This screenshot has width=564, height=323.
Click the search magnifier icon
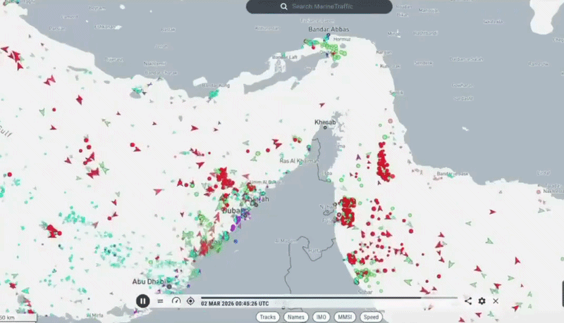click(283, 6)
